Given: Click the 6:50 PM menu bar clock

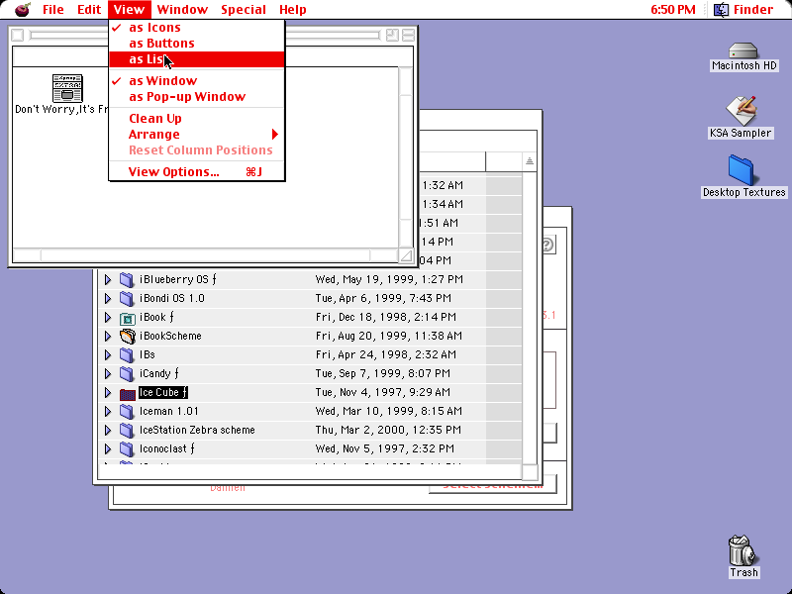Looking at the screenshot, I should tap(673, 9).
